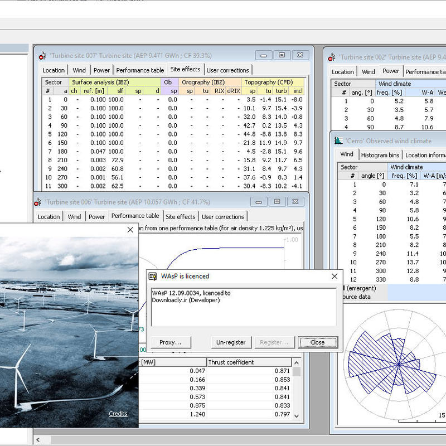Maximize the Turbine site 007 window
Screen dimensions: 446x446
click(282, 55)
